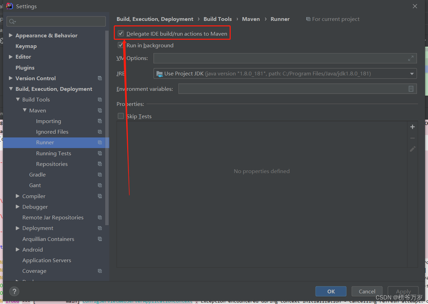Viewport: 428px width, 304px height.
Task: Click project-level icon next to Gradle
Action: (100, 175)
